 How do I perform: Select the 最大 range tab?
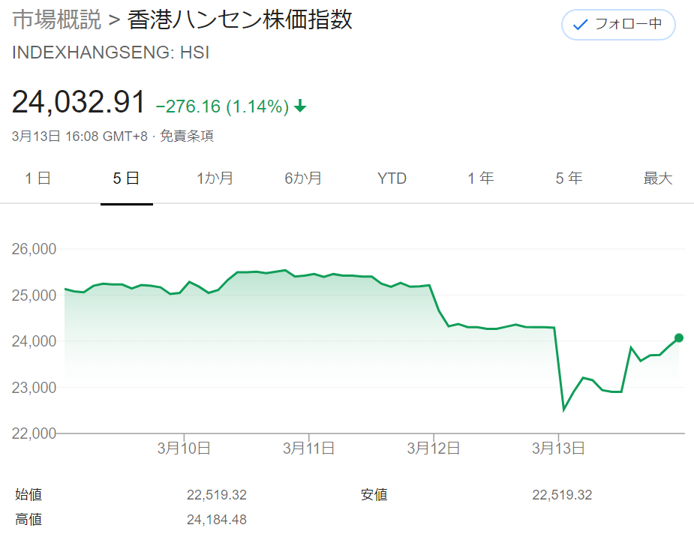[658, 178]
